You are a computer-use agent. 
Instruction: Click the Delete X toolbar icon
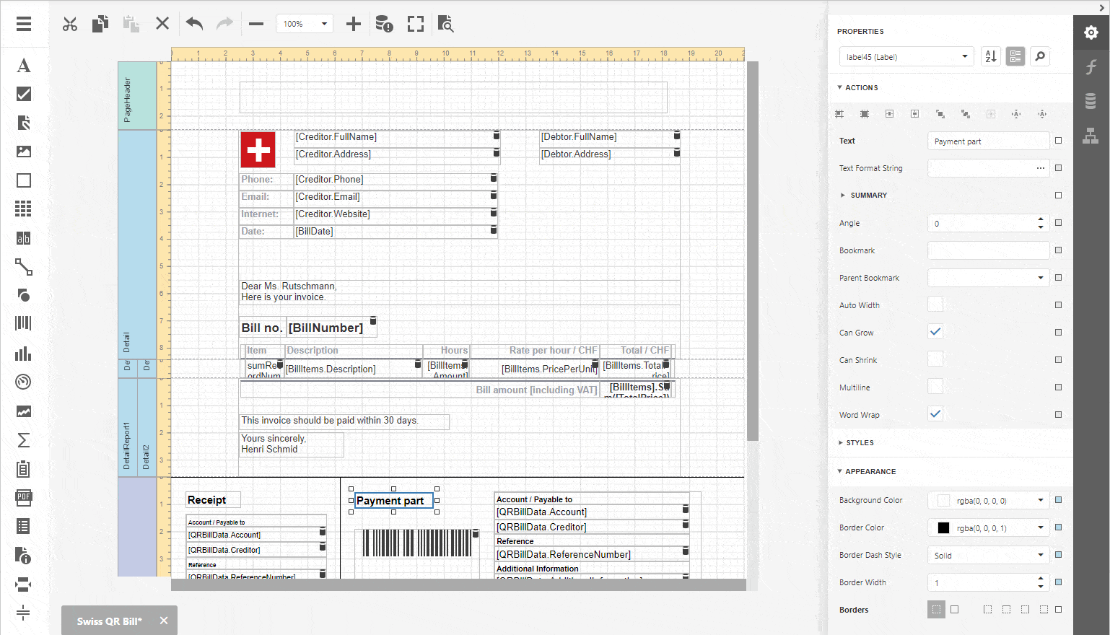coord(162,24)
